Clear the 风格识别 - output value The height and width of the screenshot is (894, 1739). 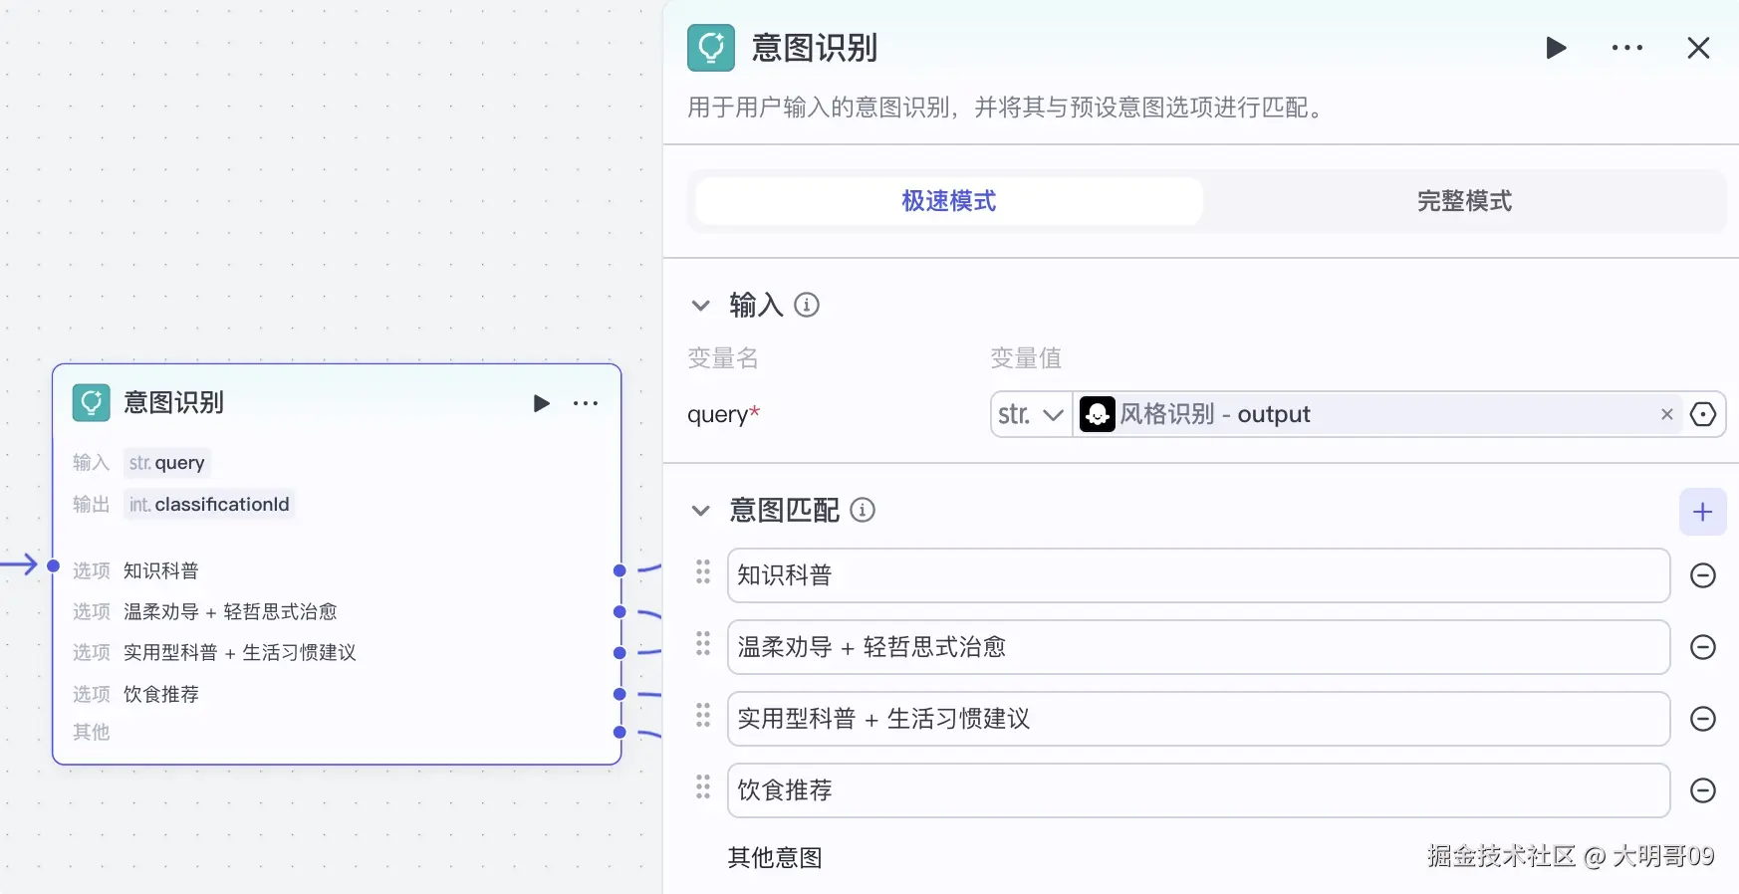point(1666,414)
